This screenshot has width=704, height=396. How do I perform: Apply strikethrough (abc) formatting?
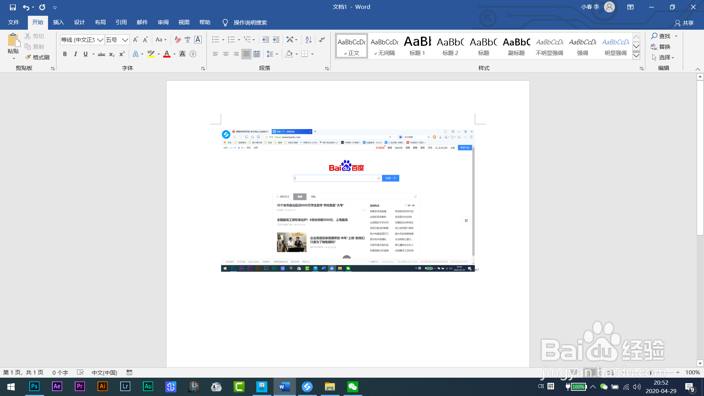click(102, 54)
